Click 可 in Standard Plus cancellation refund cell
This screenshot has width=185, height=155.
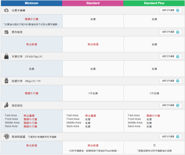154,145
